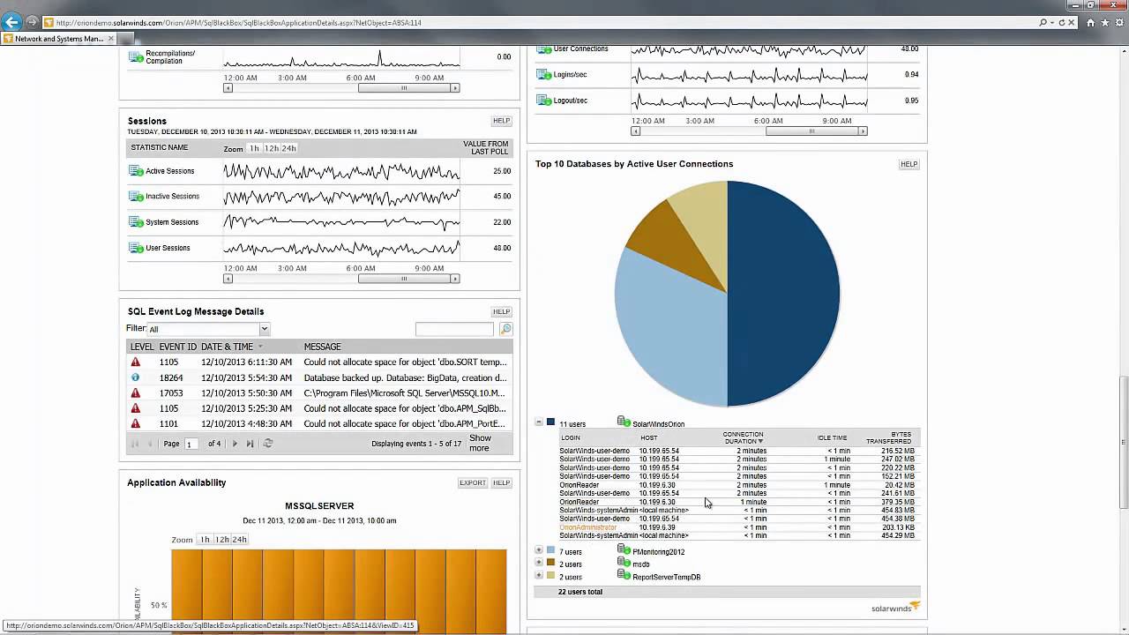This screenshot has height=635, width=1129.
Task: Click the dark blue SolarWindsOrion color swatch
Action: 550,422
